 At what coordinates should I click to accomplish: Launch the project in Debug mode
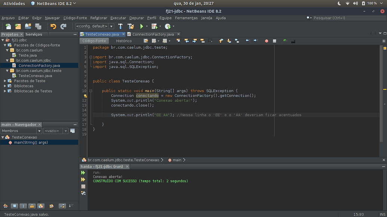point(155,26)
